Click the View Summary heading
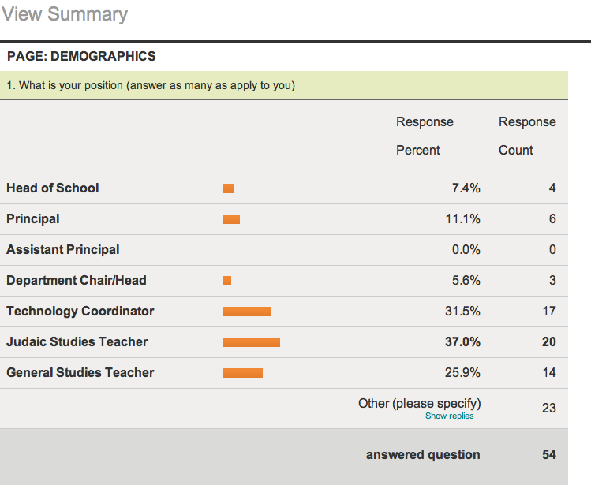The width and height of the screenshot is (591, 485). pyautogui.click(x=65, y=14)
